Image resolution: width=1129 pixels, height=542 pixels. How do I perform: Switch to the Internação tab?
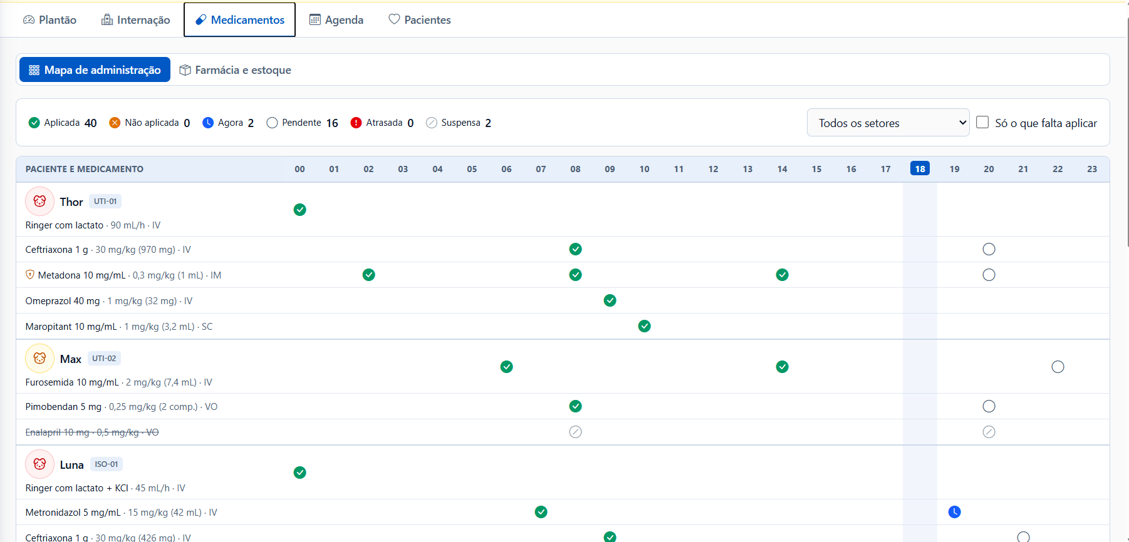pyautogui.click(x=135, y=20)
